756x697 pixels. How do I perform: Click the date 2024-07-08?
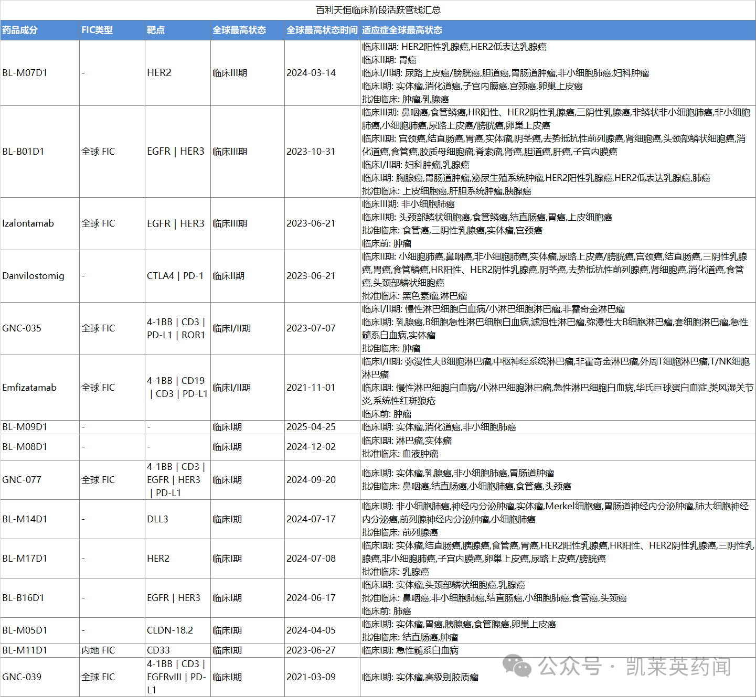pos(311,559)
